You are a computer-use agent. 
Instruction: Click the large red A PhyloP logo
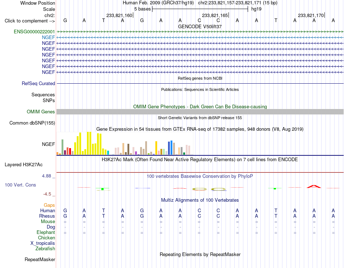[x=314, y=187]
